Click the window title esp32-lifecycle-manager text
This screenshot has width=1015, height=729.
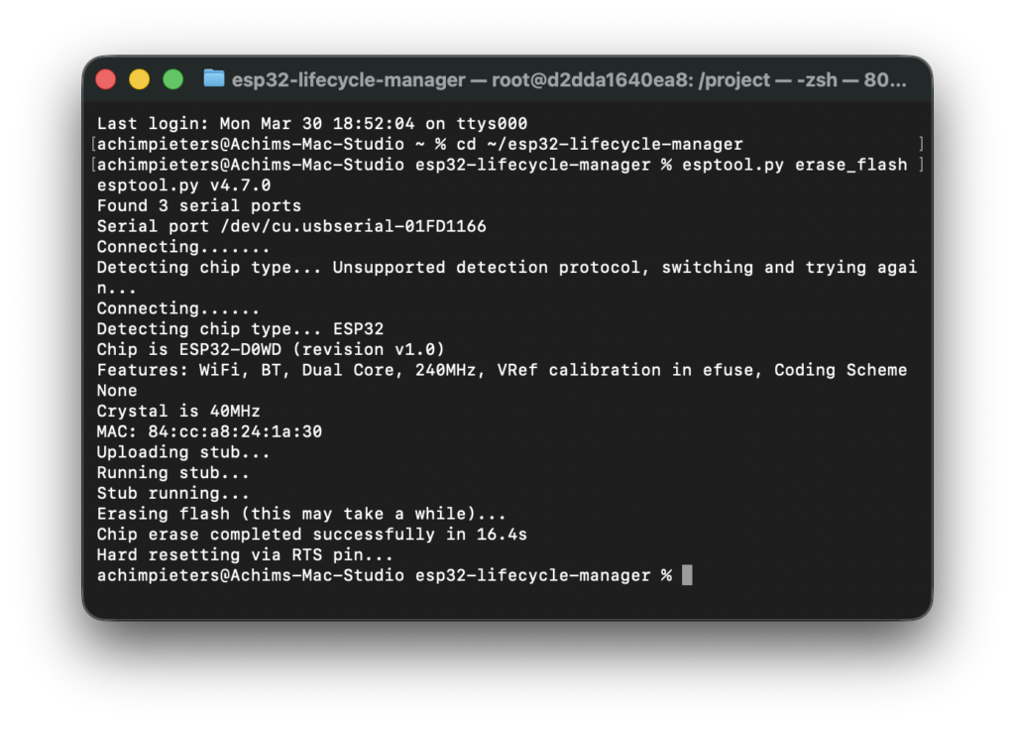pos(348,79)
